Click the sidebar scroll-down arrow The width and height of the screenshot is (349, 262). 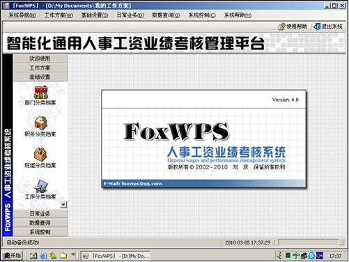click(63, 205)
